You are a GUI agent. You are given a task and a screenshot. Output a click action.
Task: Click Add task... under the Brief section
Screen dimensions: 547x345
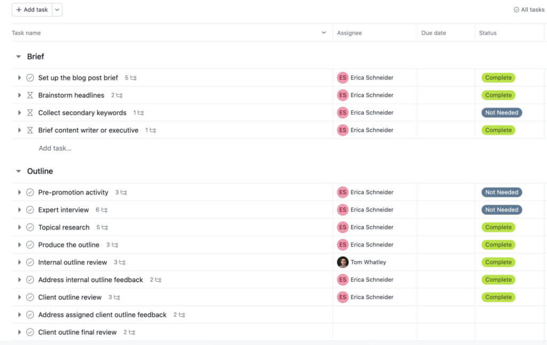pyautogui.click(x=54, y=148)
